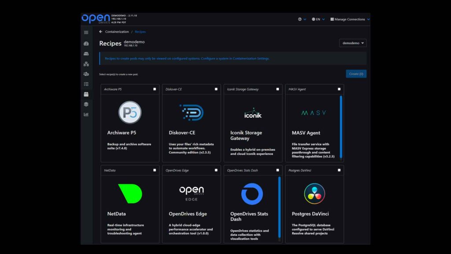Open the task list icon in sidebar
Viewport: 451px width, 254px height.
(86, 84)
